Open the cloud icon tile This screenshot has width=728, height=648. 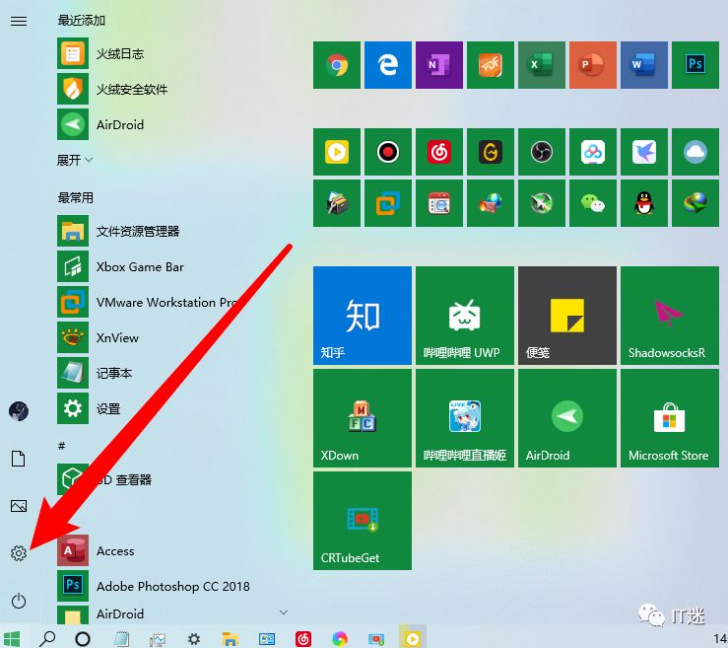click(x=695, y=152)
